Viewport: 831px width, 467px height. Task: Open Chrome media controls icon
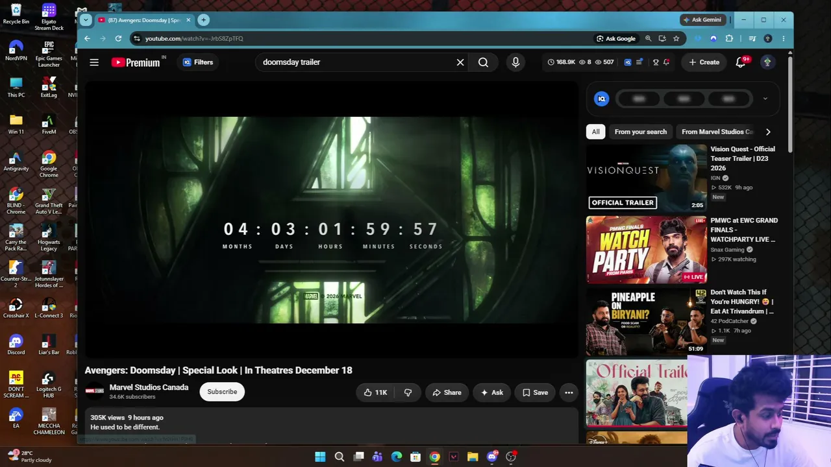(x=752, y=38)
